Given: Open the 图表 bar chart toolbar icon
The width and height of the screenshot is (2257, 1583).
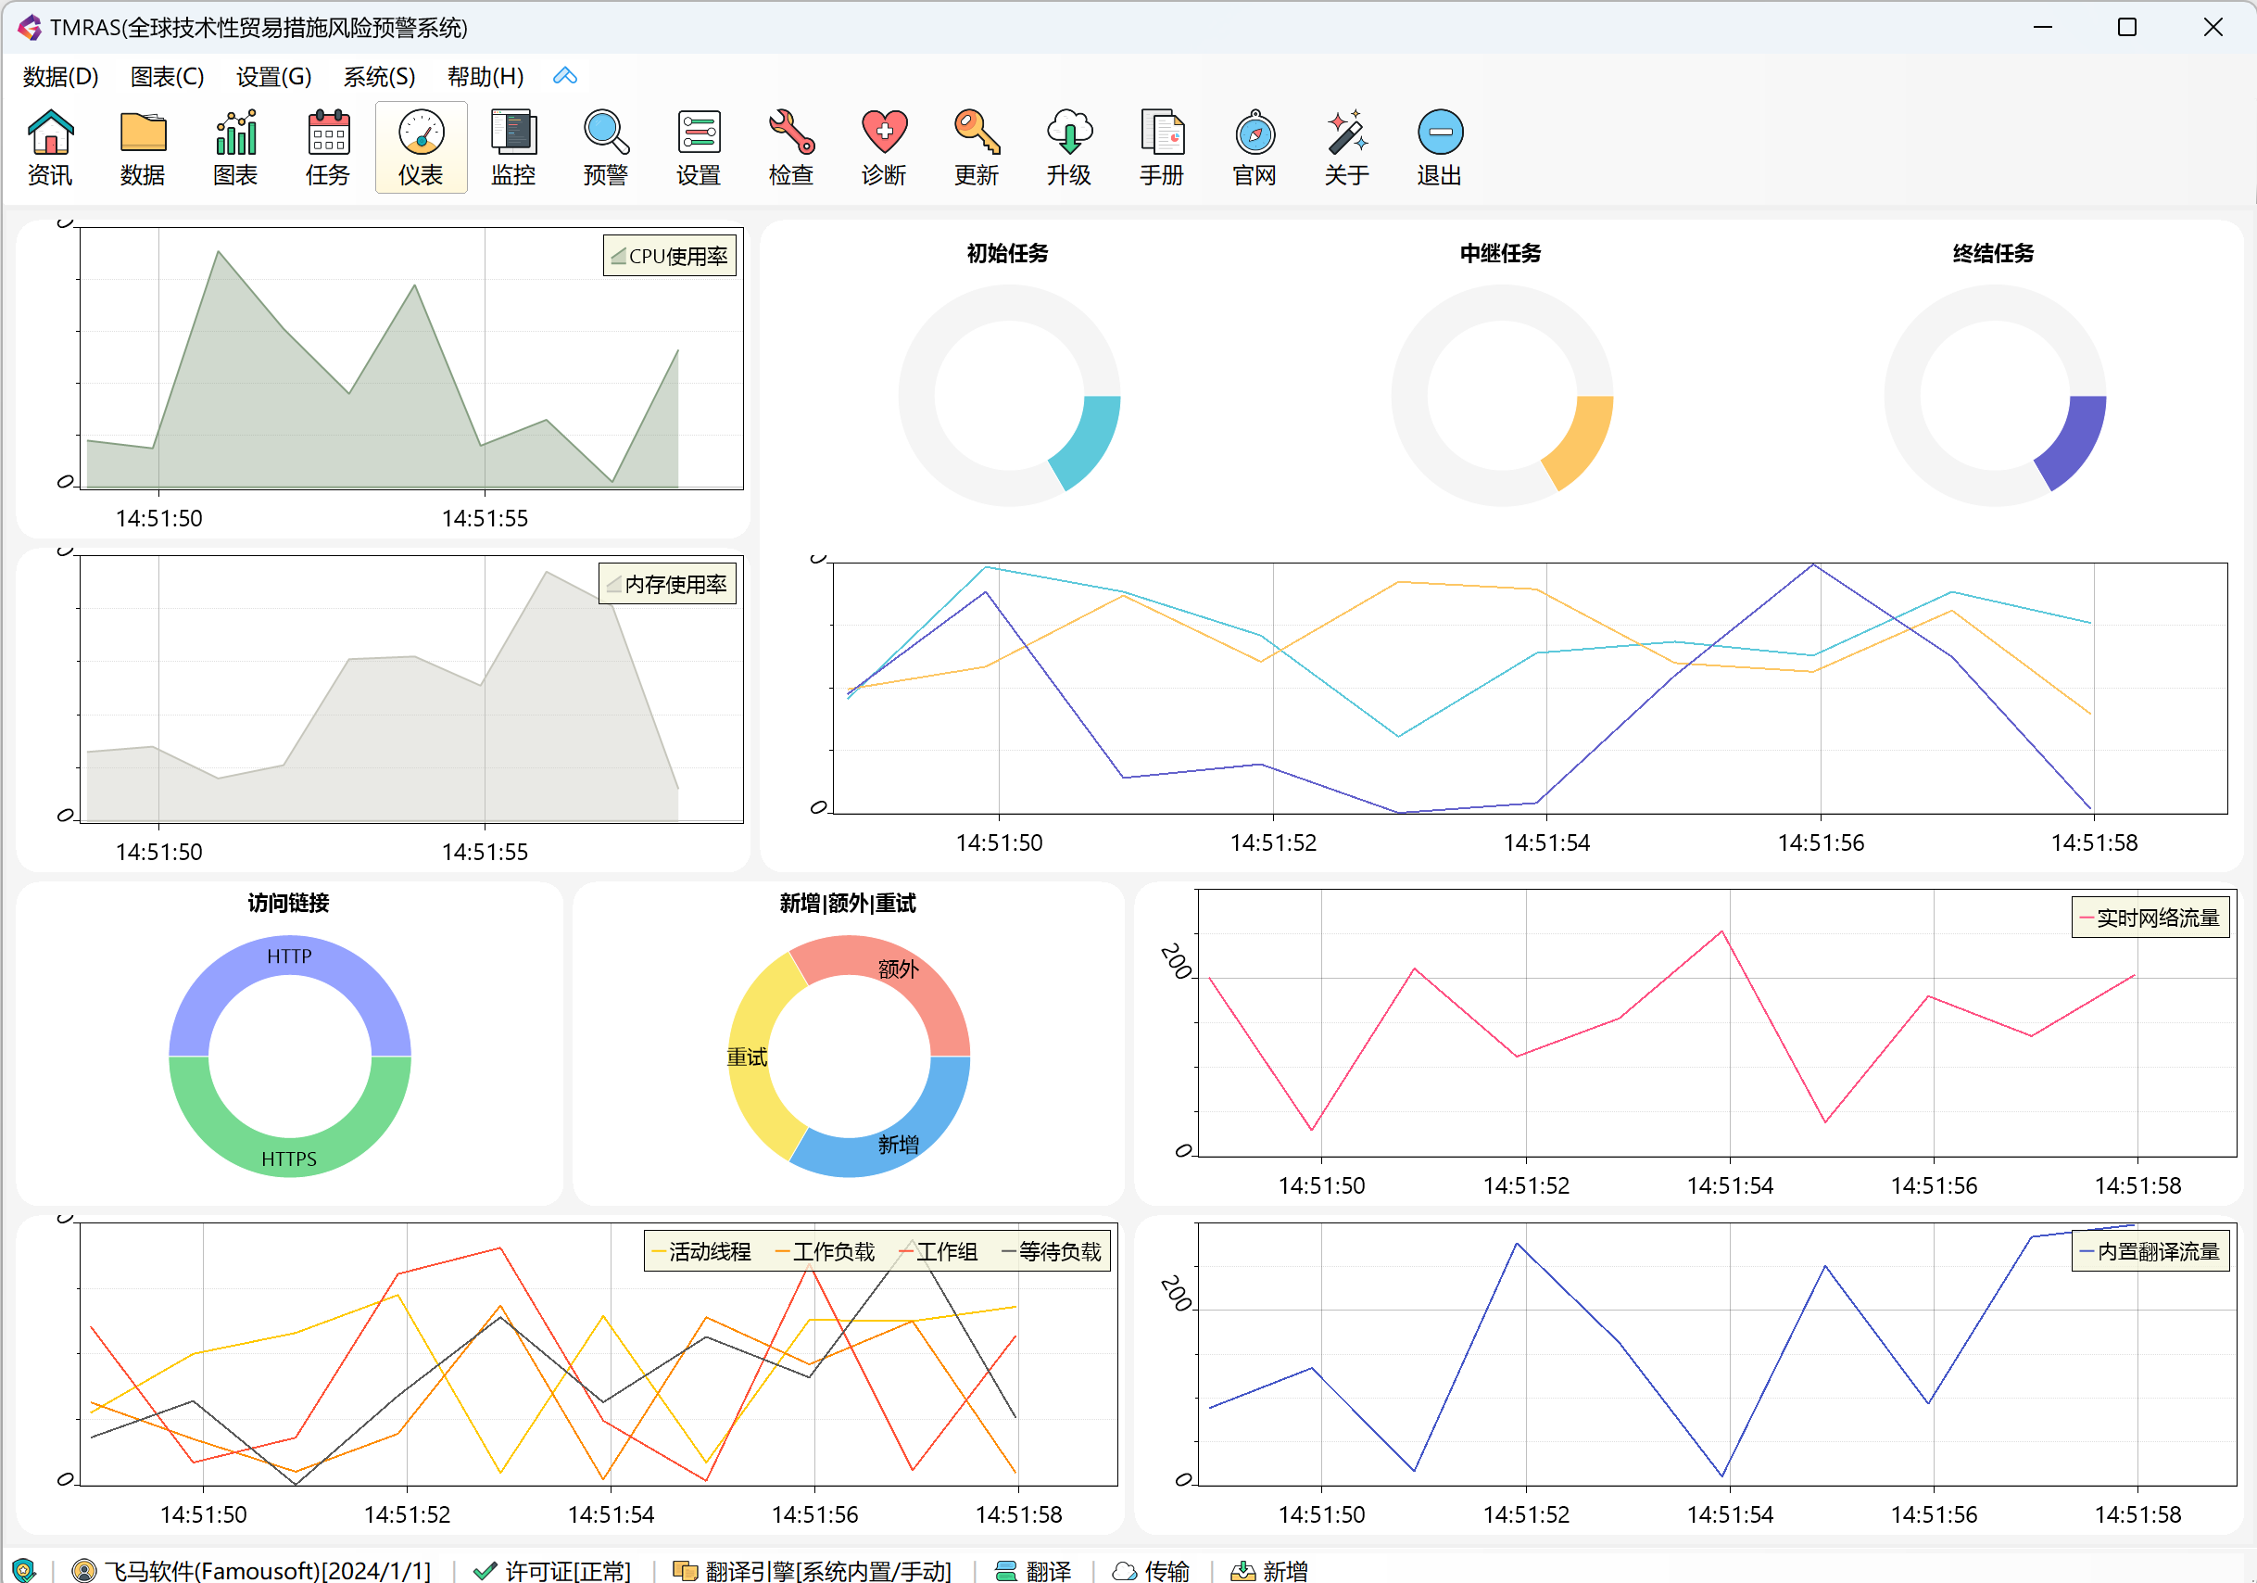Looking at the screenshot, I should pyautogui.click(x=235, y=147).
